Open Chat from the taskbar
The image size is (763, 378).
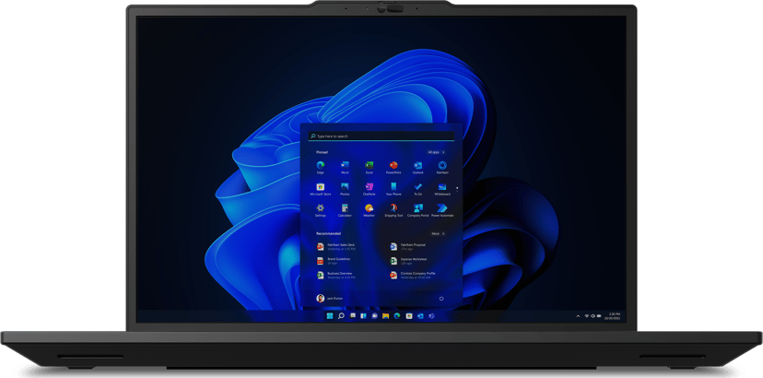click(x=375, y=315)
